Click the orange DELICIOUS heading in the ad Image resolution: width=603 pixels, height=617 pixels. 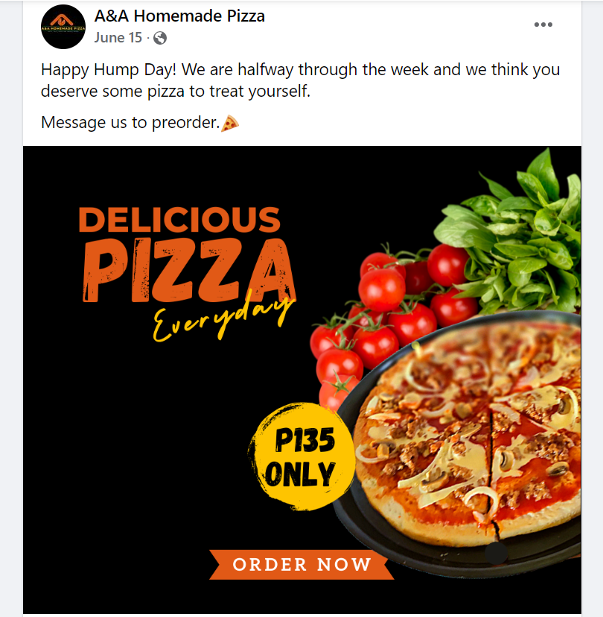point(179,220)
